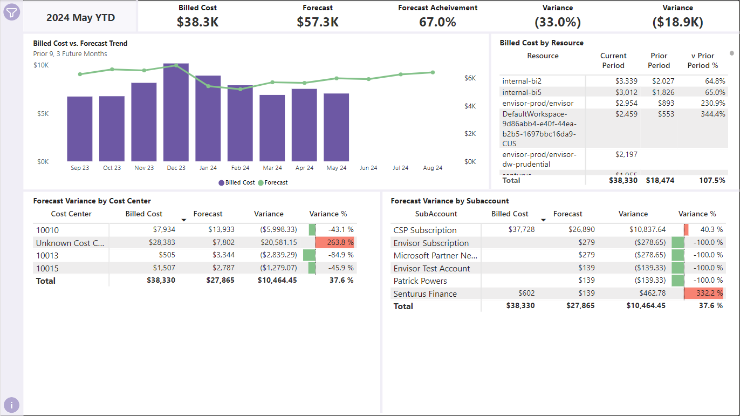Select the Envisor Subscription subaccount

(558, 243)
